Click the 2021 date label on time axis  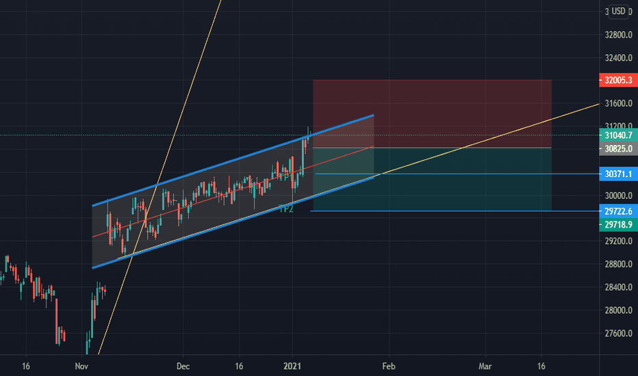[292, 366]
